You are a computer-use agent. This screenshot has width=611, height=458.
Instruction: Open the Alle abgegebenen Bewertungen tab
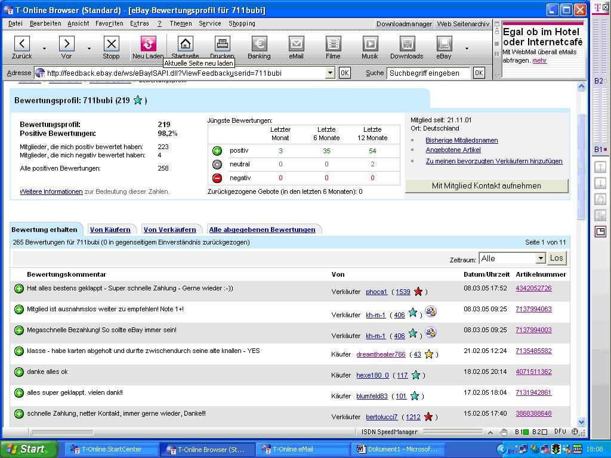(263, 230)
